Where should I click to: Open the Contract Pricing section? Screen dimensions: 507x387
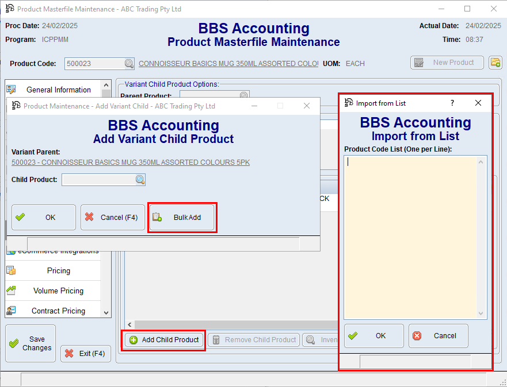[58, 311]
